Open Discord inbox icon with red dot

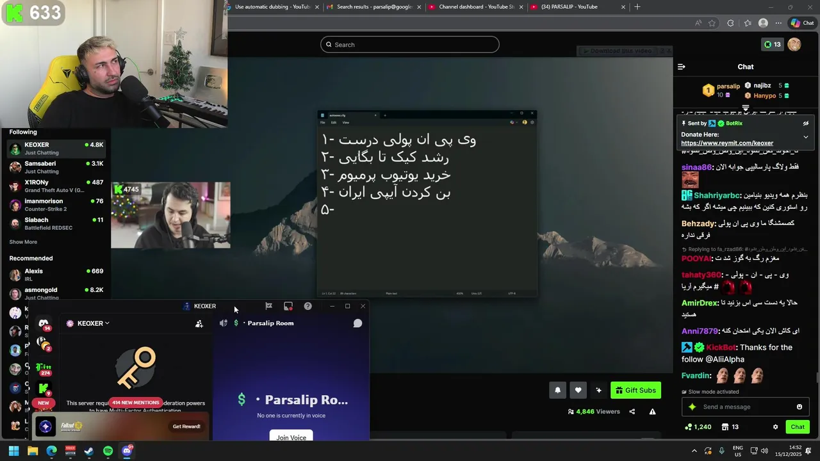(x=288, y=306)
